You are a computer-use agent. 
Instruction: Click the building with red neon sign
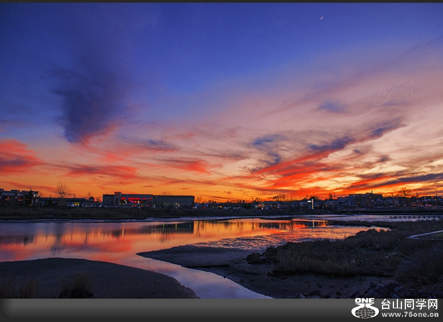click(136, 199)
